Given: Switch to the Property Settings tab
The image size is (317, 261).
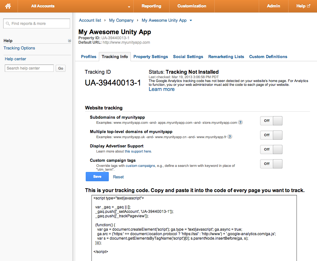Looking at the screenshot, I should (151, 57).
